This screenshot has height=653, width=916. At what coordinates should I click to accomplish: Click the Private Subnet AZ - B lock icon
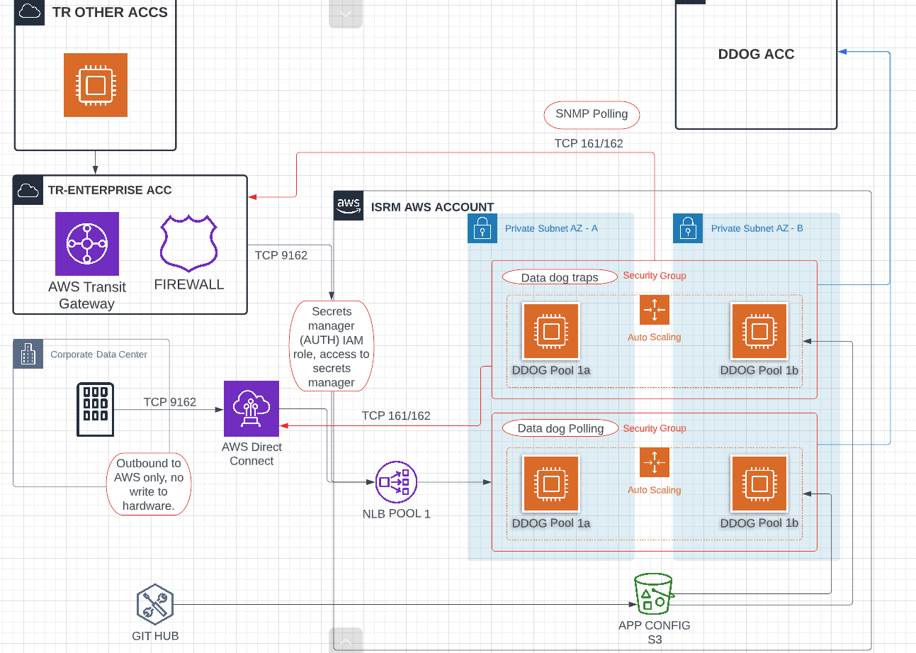pyautogui.click(x=687, y=228)
